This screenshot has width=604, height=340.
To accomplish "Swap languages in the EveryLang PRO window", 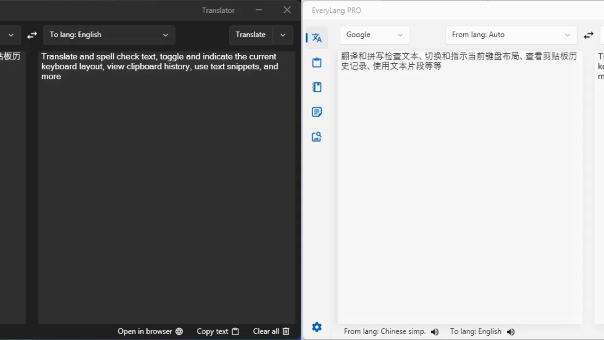I will pyautogui.click(x=588, y=35).
